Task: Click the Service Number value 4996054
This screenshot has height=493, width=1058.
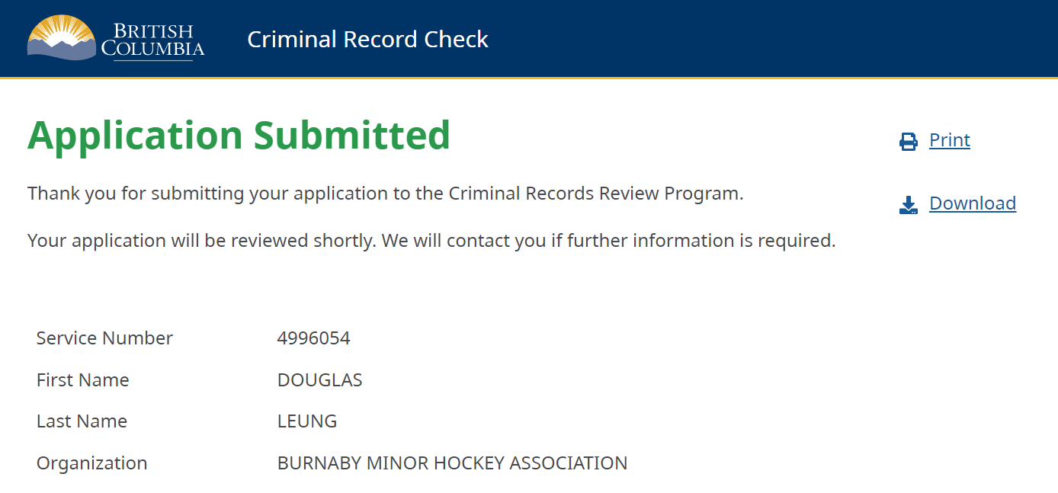Action: (x=314, y=338)
